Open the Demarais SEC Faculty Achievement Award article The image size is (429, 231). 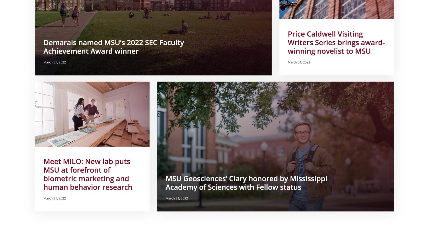point(114,47)
